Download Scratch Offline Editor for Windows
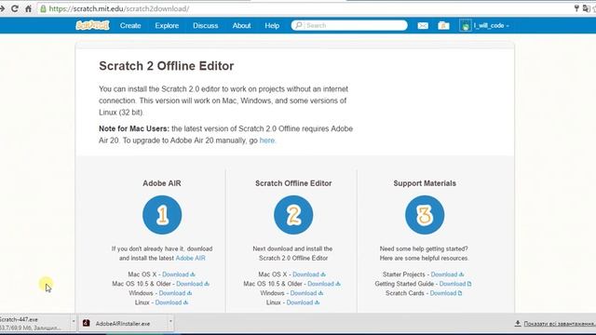 pos(306,293)
